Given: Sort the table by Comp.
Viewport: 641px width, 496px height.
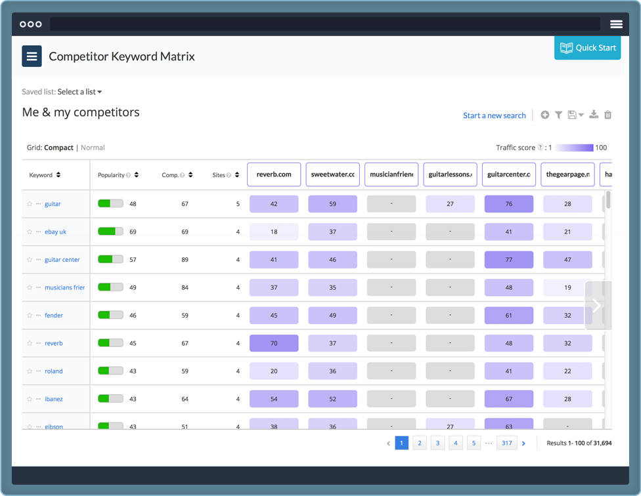Looking at the screenshot, I should (x=190, y=175).
